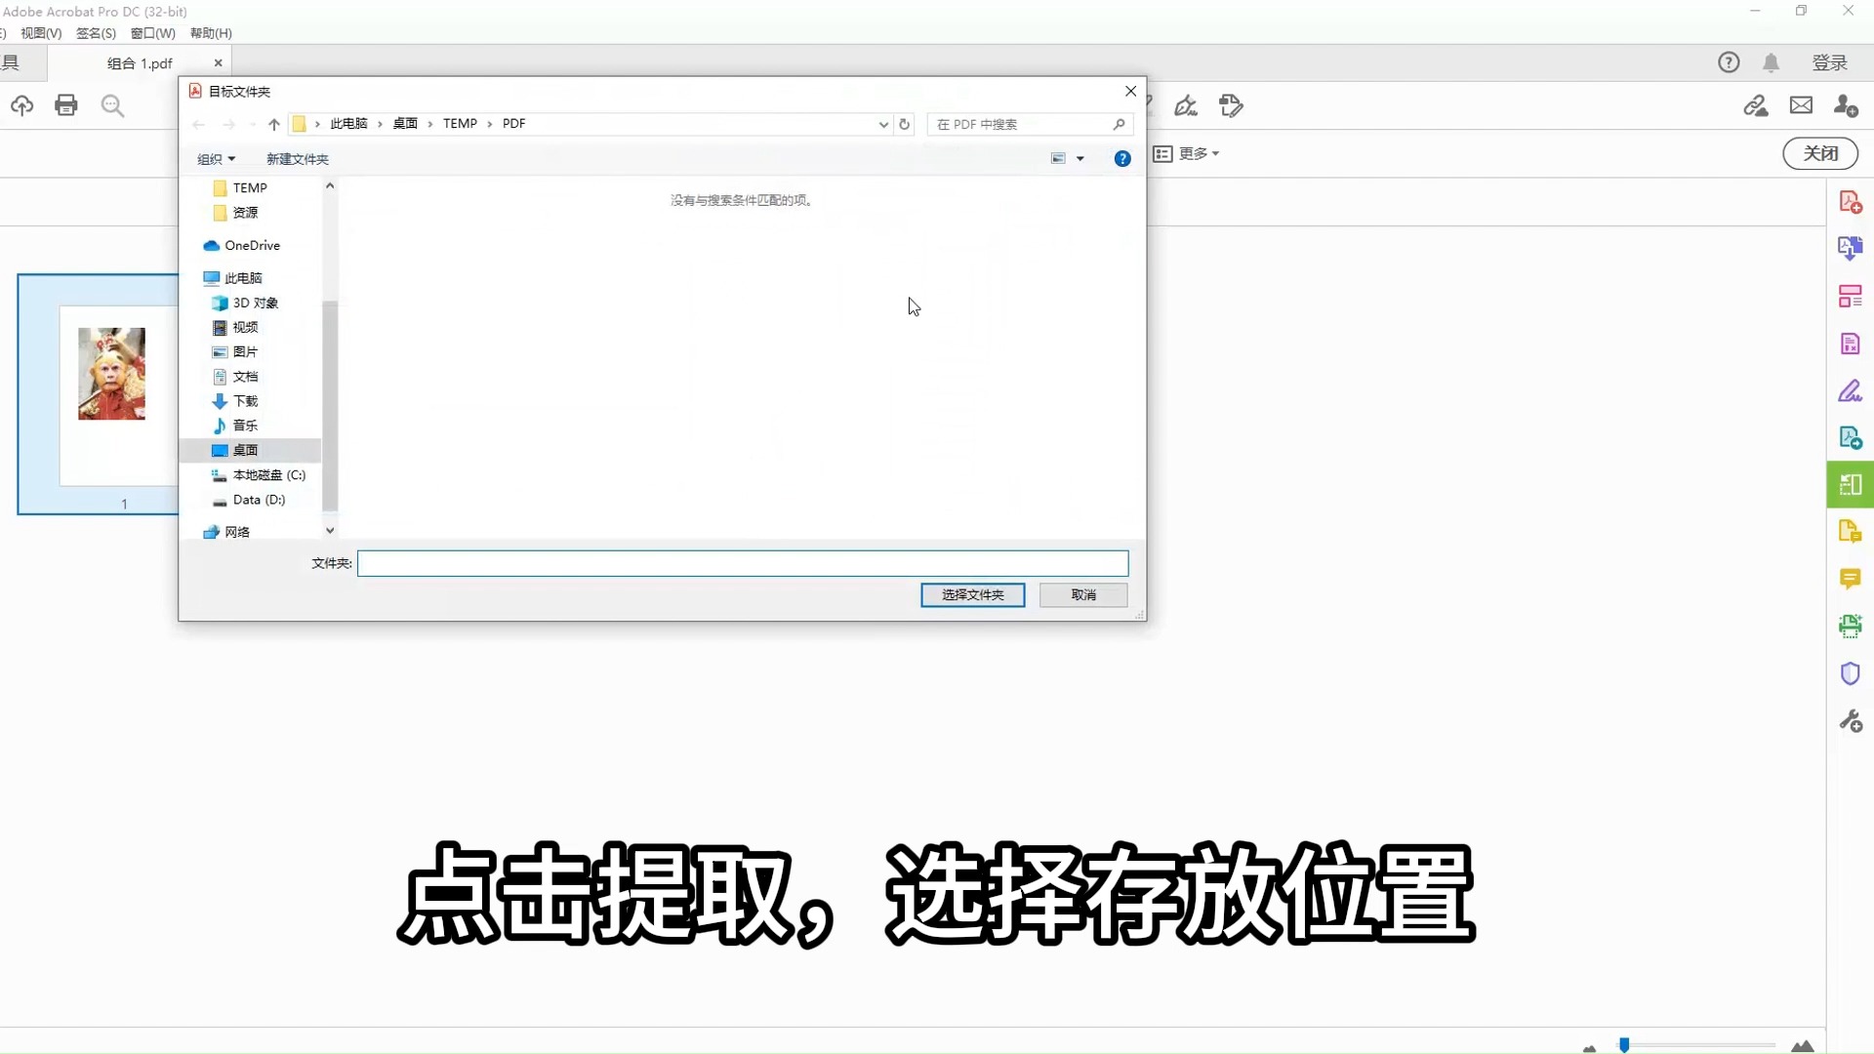Open the 帮助(H) menu
This screenshot has width=1874, height=1054.
pyautogui.click(x=210, y=32)
